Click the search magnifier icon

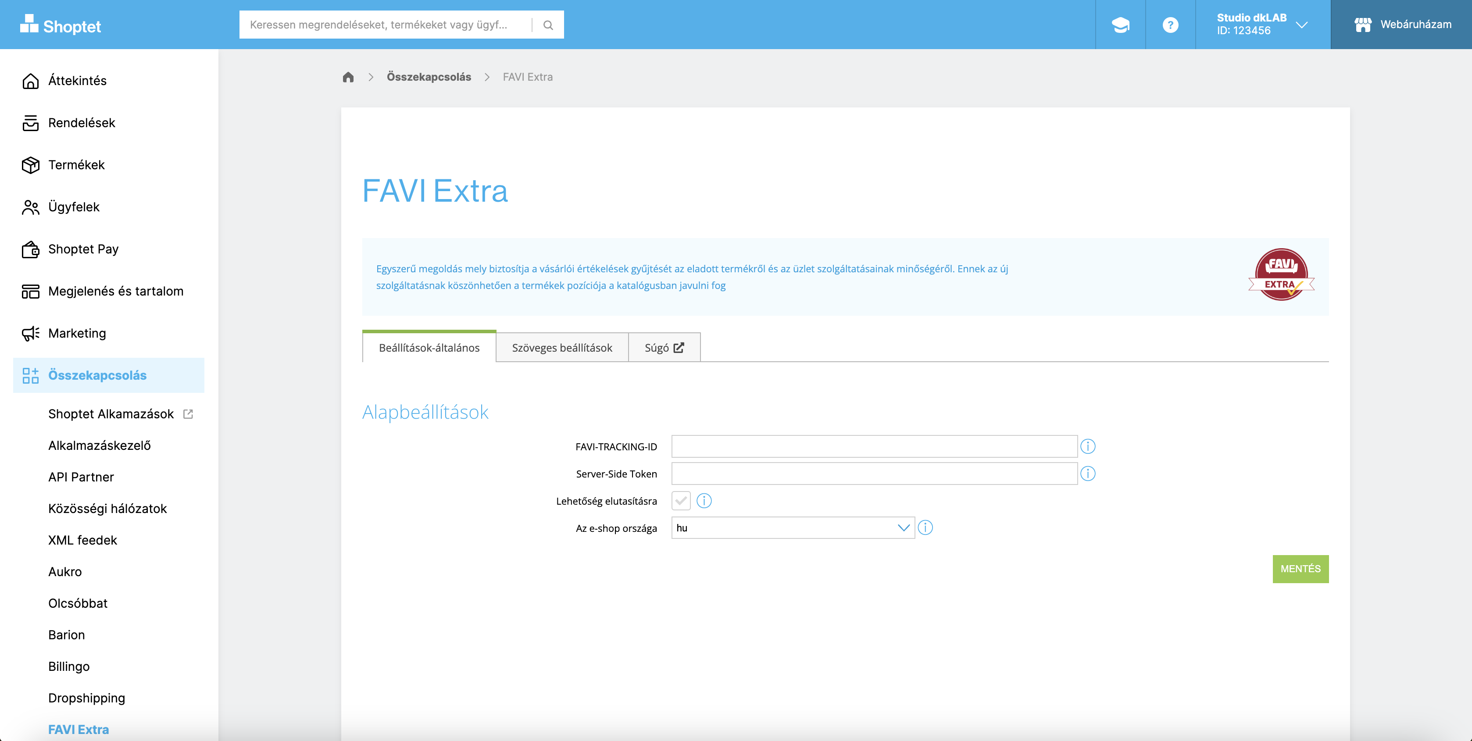click(548, 25)
